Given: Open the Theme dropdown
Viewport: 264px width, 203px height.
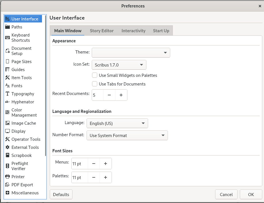Looking at the screenshot, I should pos(131,53).
